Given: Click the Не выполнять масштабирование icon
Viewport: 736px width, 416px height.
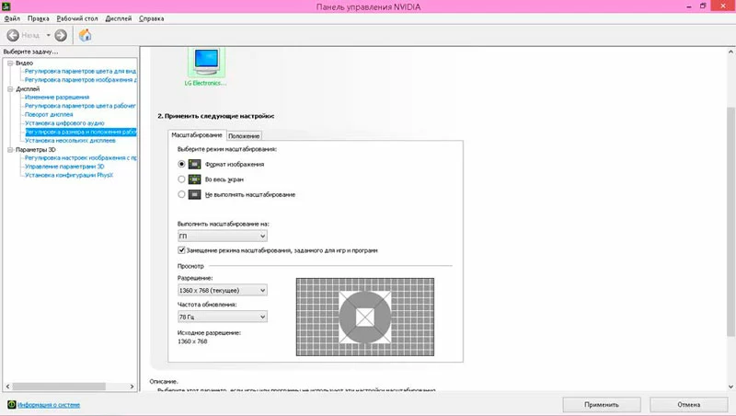Looking at the screenshot, I should point(194,194).
